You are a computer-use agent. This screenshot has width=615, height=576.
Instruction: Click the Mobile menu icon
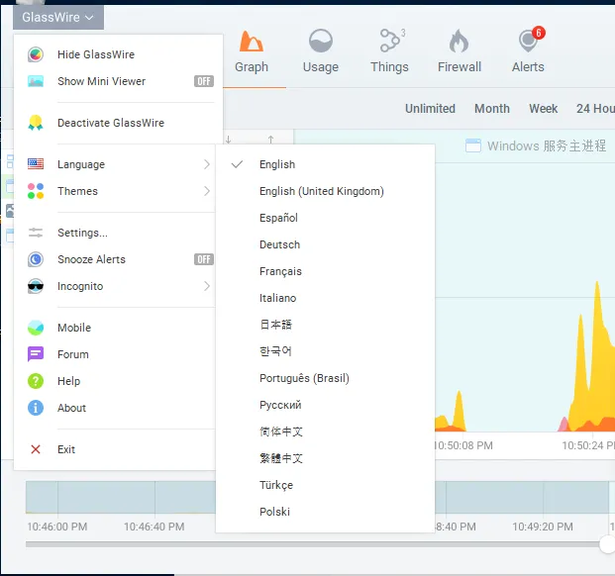36,328
